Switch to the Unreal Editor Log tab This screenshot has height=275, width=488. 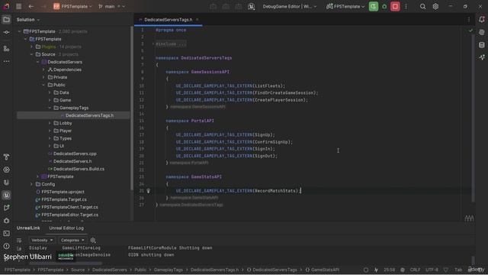pyautogui.click(x=66, y=228)
